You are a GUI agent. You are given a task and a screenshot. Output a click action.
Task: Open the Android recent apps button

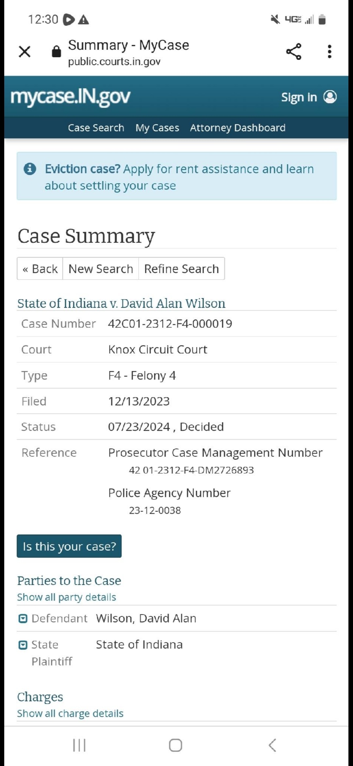pos(79,745)
